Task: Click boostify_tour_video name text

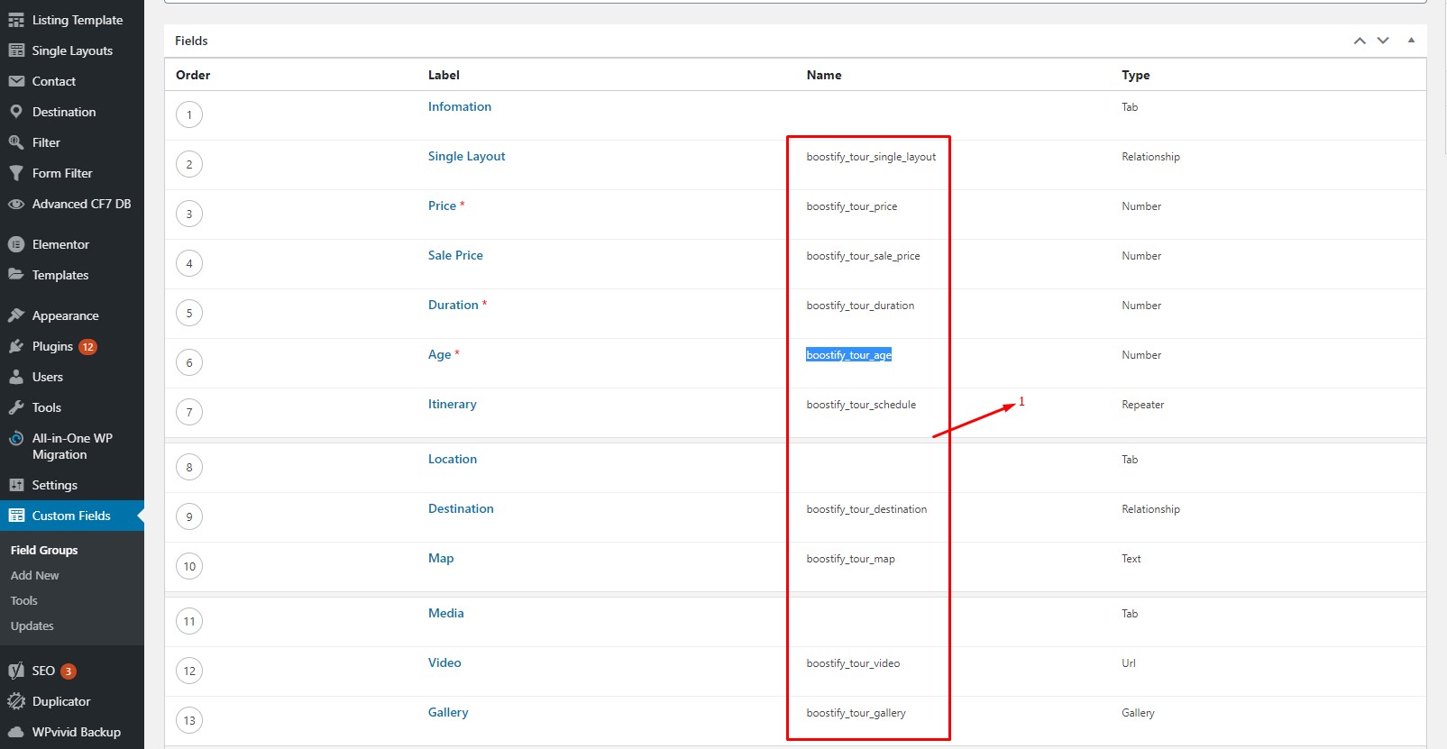Action: click(x=853, y=663)
